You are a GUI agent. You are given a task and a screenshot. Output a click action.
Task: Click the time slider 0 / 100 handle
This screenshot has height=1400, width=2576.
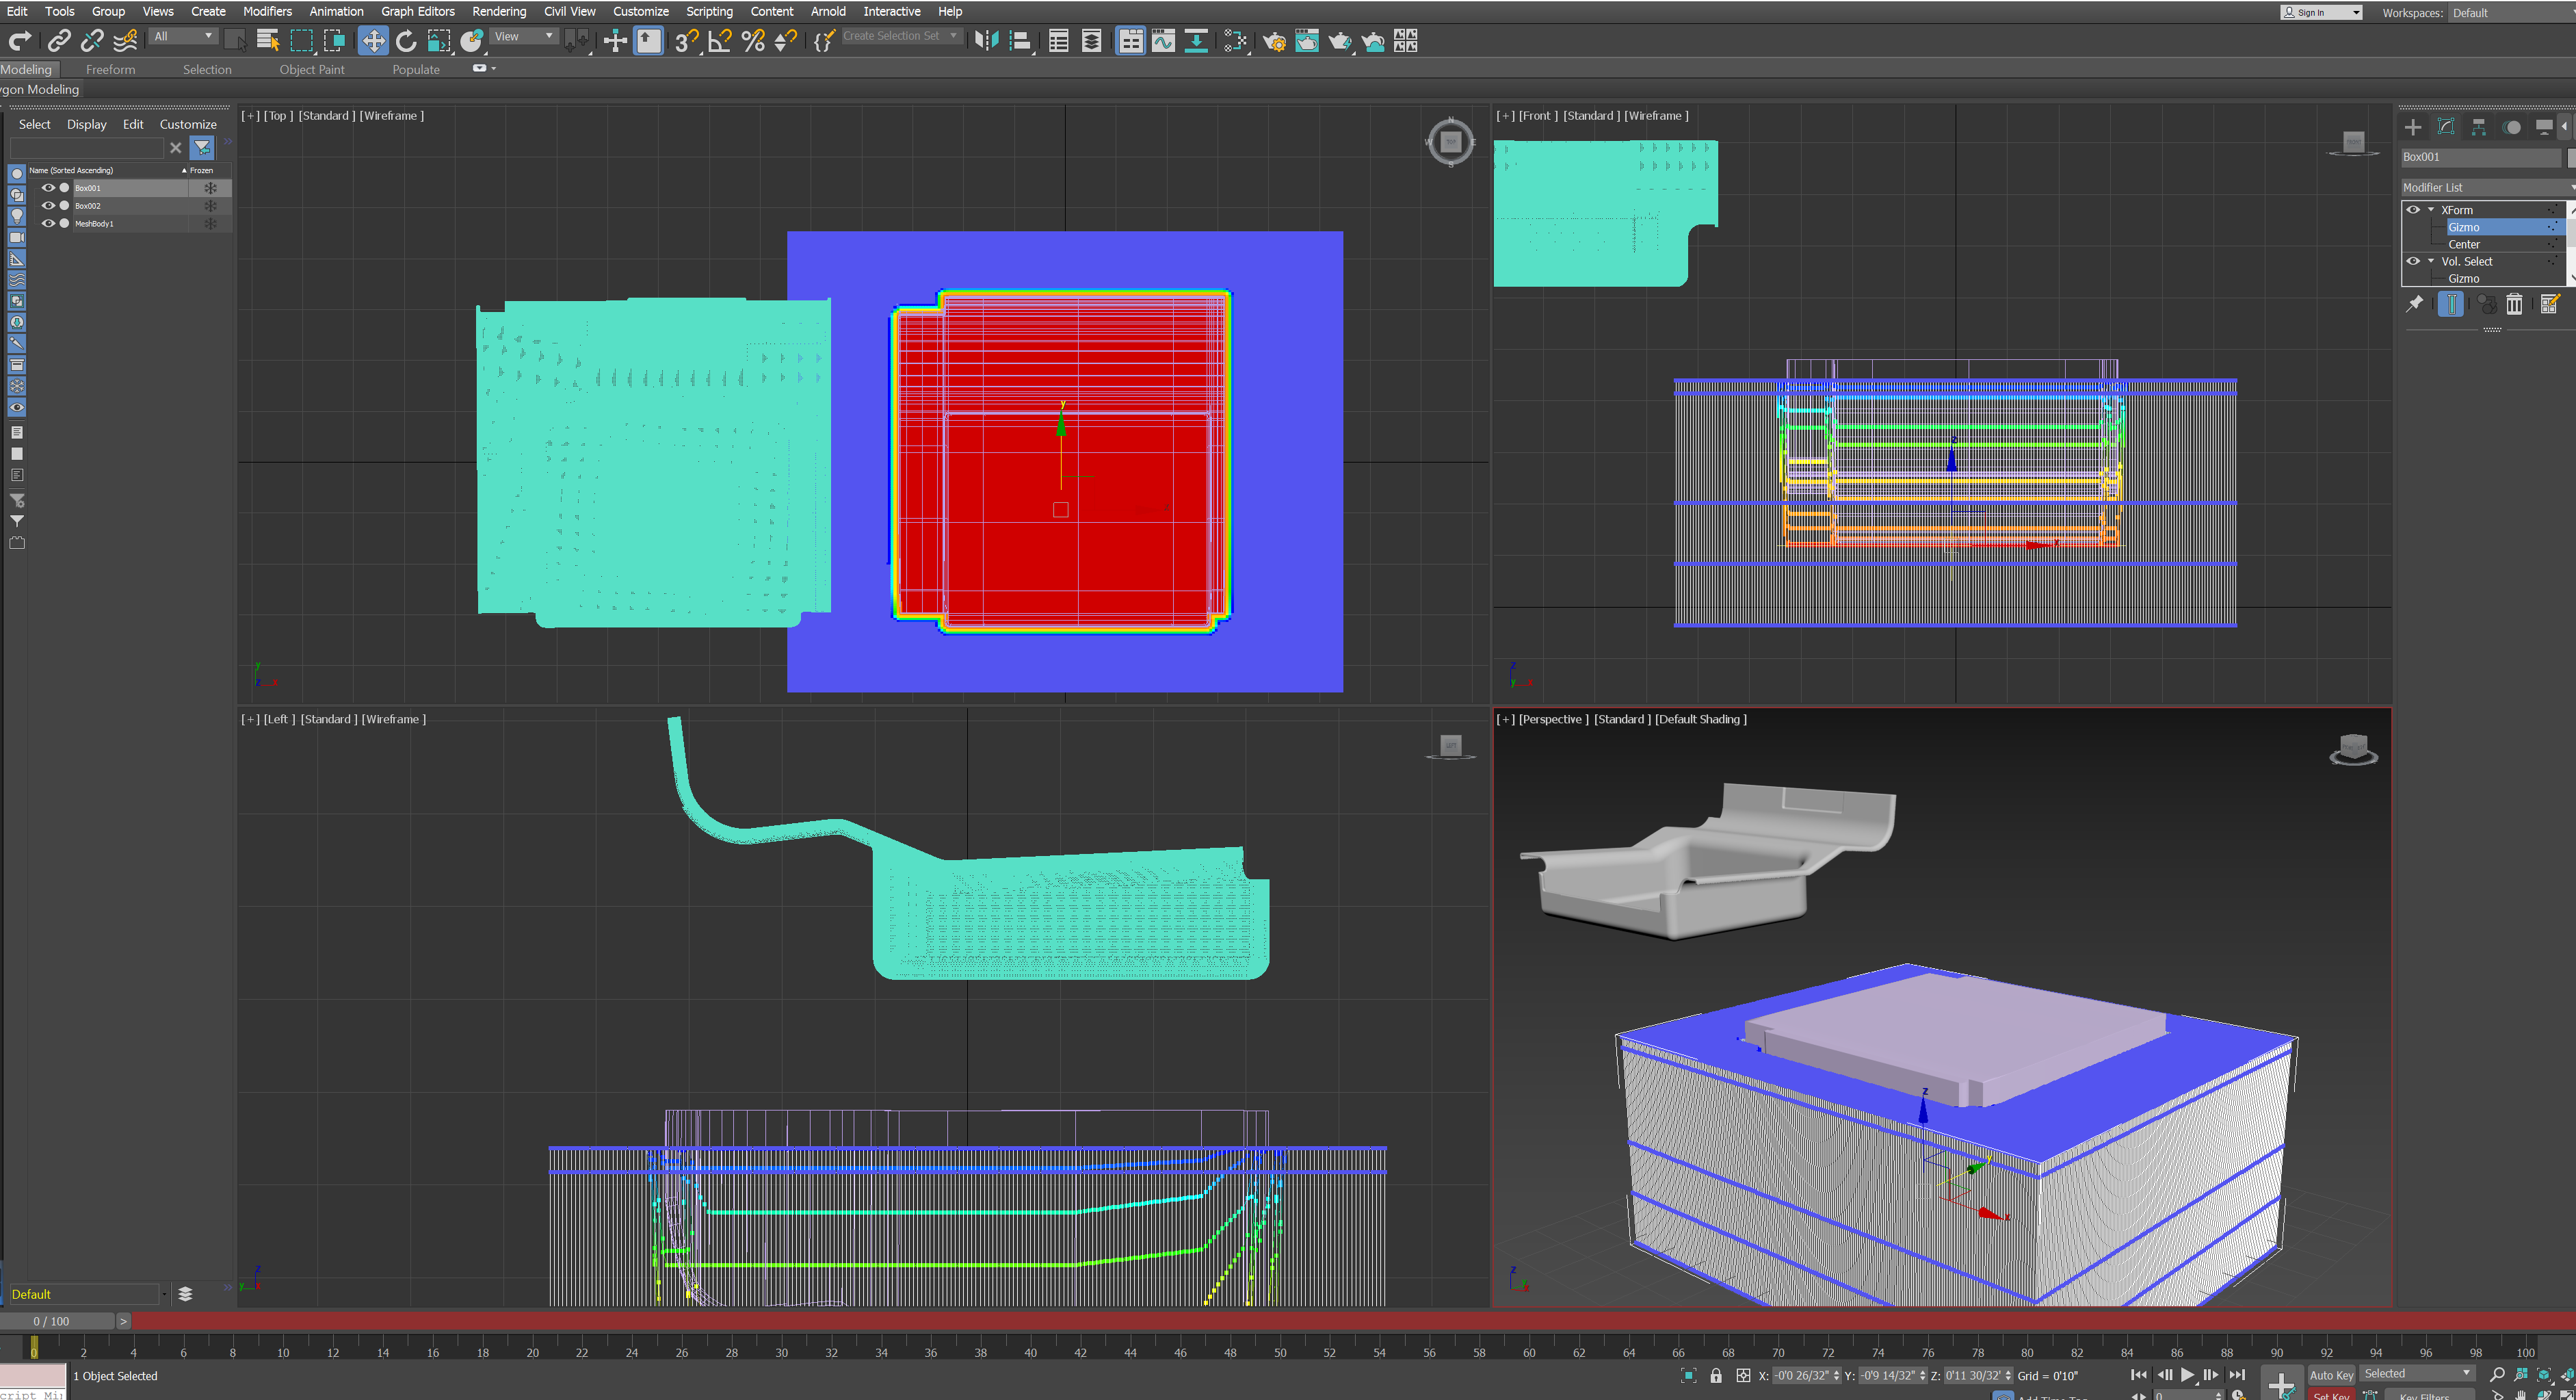pos(58,1321)
